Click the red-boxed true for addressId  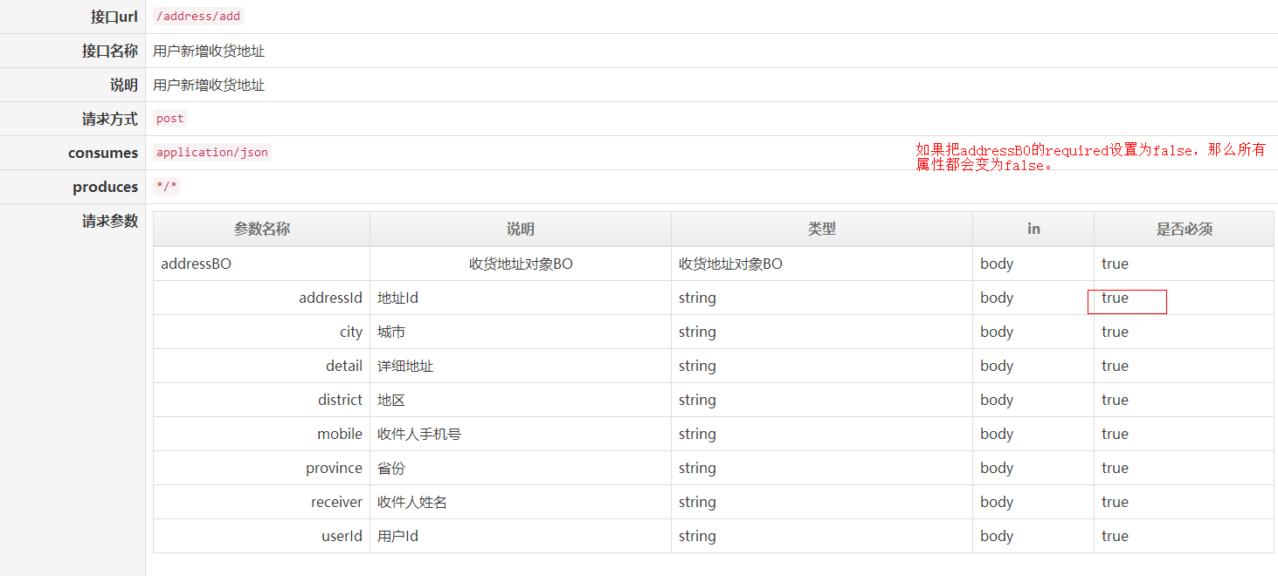coord(1116,298)
